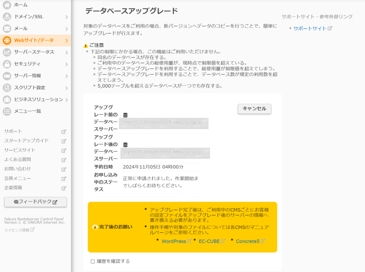Expand the ドメイン/SSL menu chevron
The image size is (365, 272).
[67, 17]
